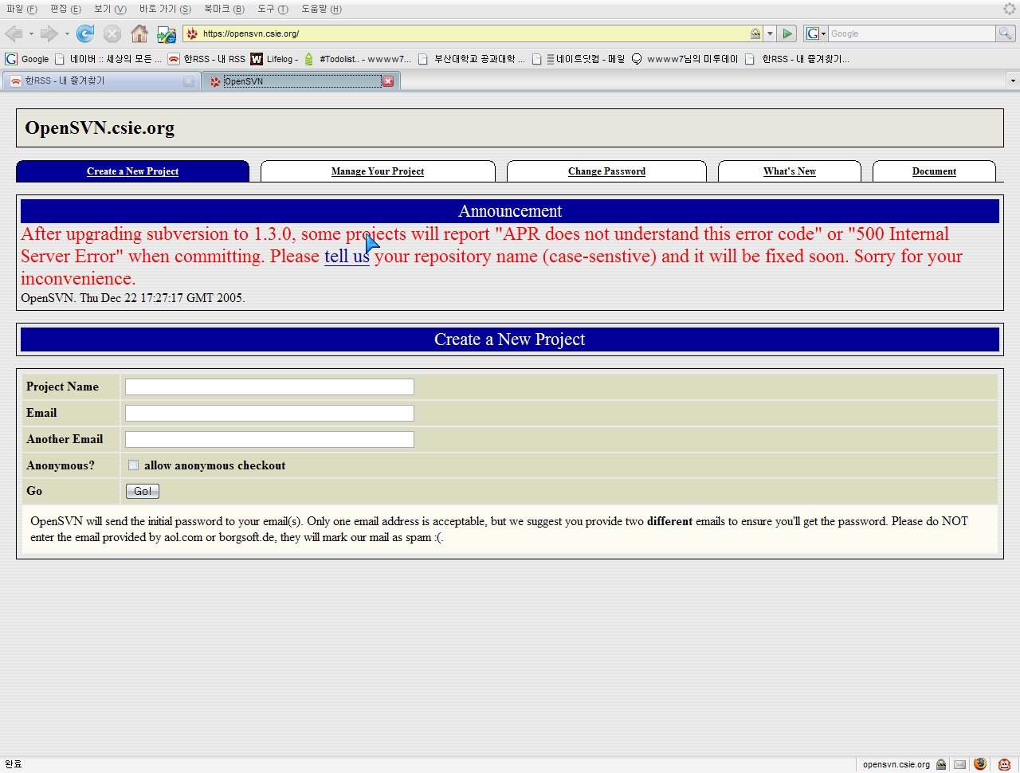1020x773 pixels.
Task: Click the site favicon in the address bar
Action: pos(192,33)
